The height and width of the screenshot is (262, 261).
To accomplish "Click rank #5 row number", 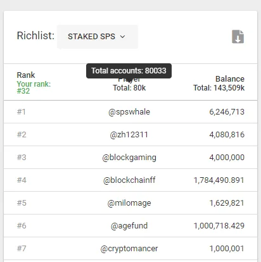I will (x=22, y=203).
